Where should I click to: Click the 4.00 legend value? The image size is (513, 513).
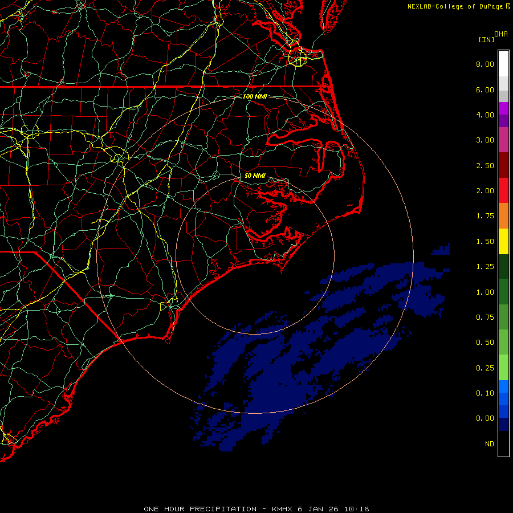tap(485, 115)
